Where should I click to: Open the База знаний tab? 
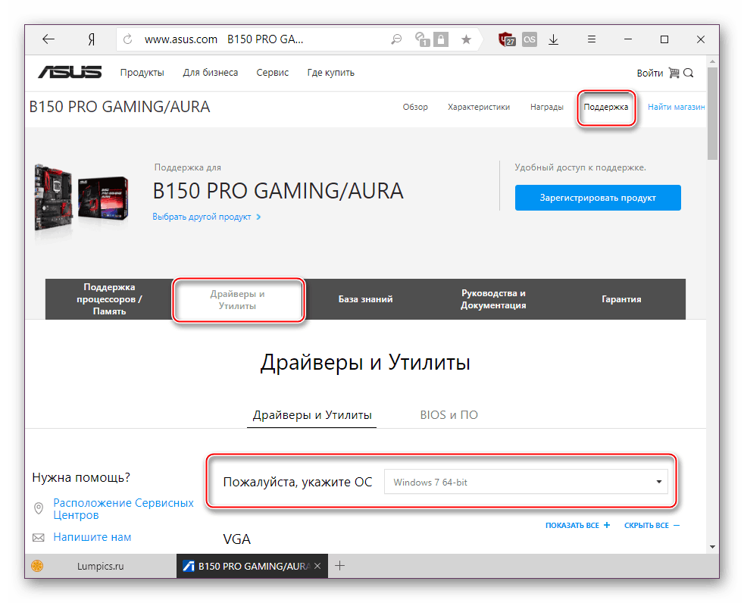pyautogui.click(x=365, y=299)
